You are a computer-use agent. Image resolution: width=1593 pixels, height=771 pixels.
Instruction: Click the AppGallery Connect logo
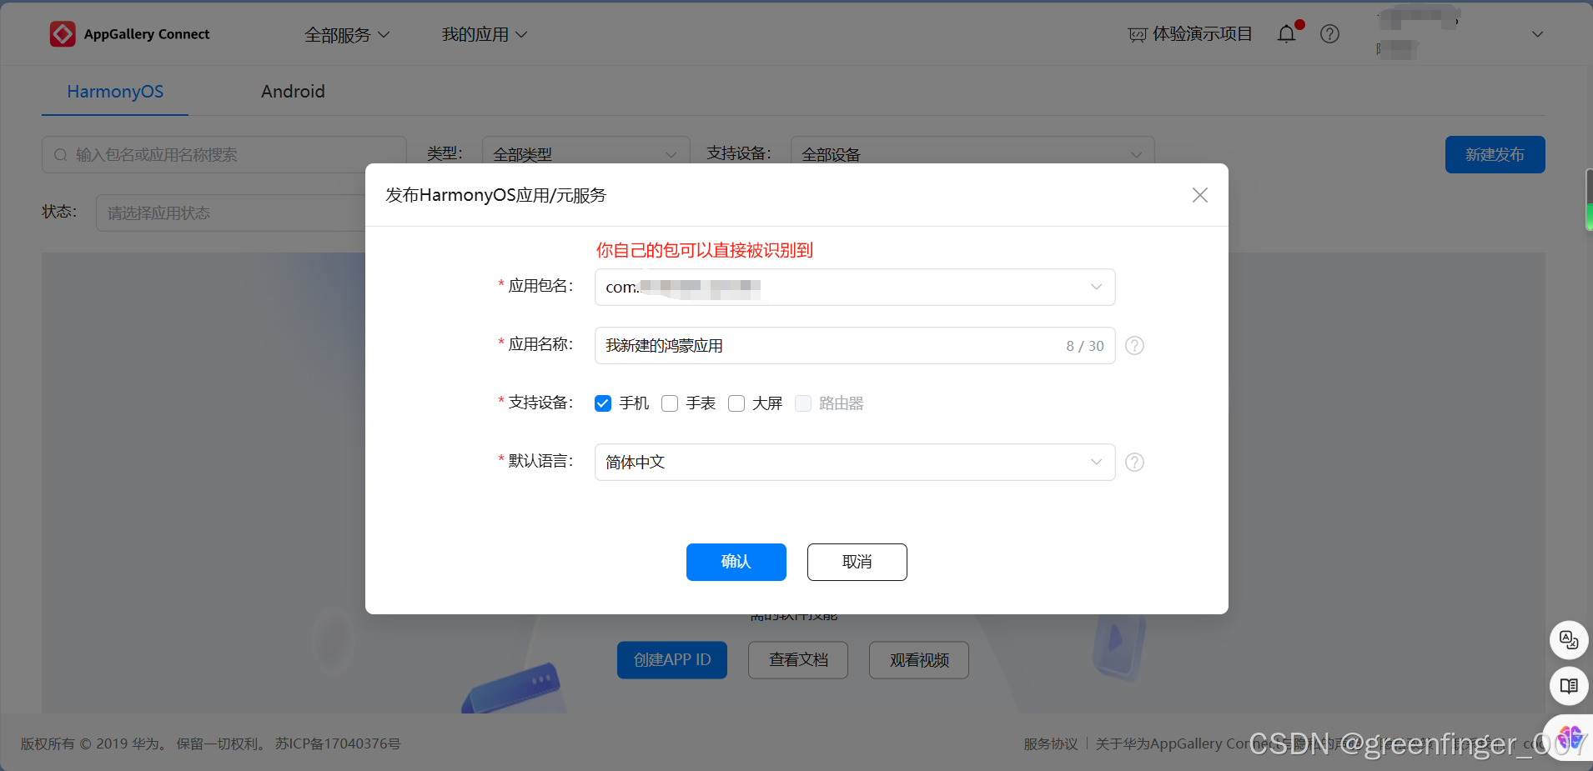coord(130,34)
